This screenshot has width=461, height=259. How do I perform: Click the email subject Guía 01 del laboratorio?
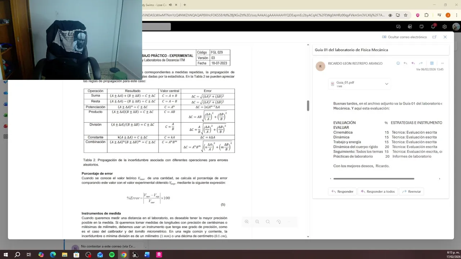tap(351, 50)
